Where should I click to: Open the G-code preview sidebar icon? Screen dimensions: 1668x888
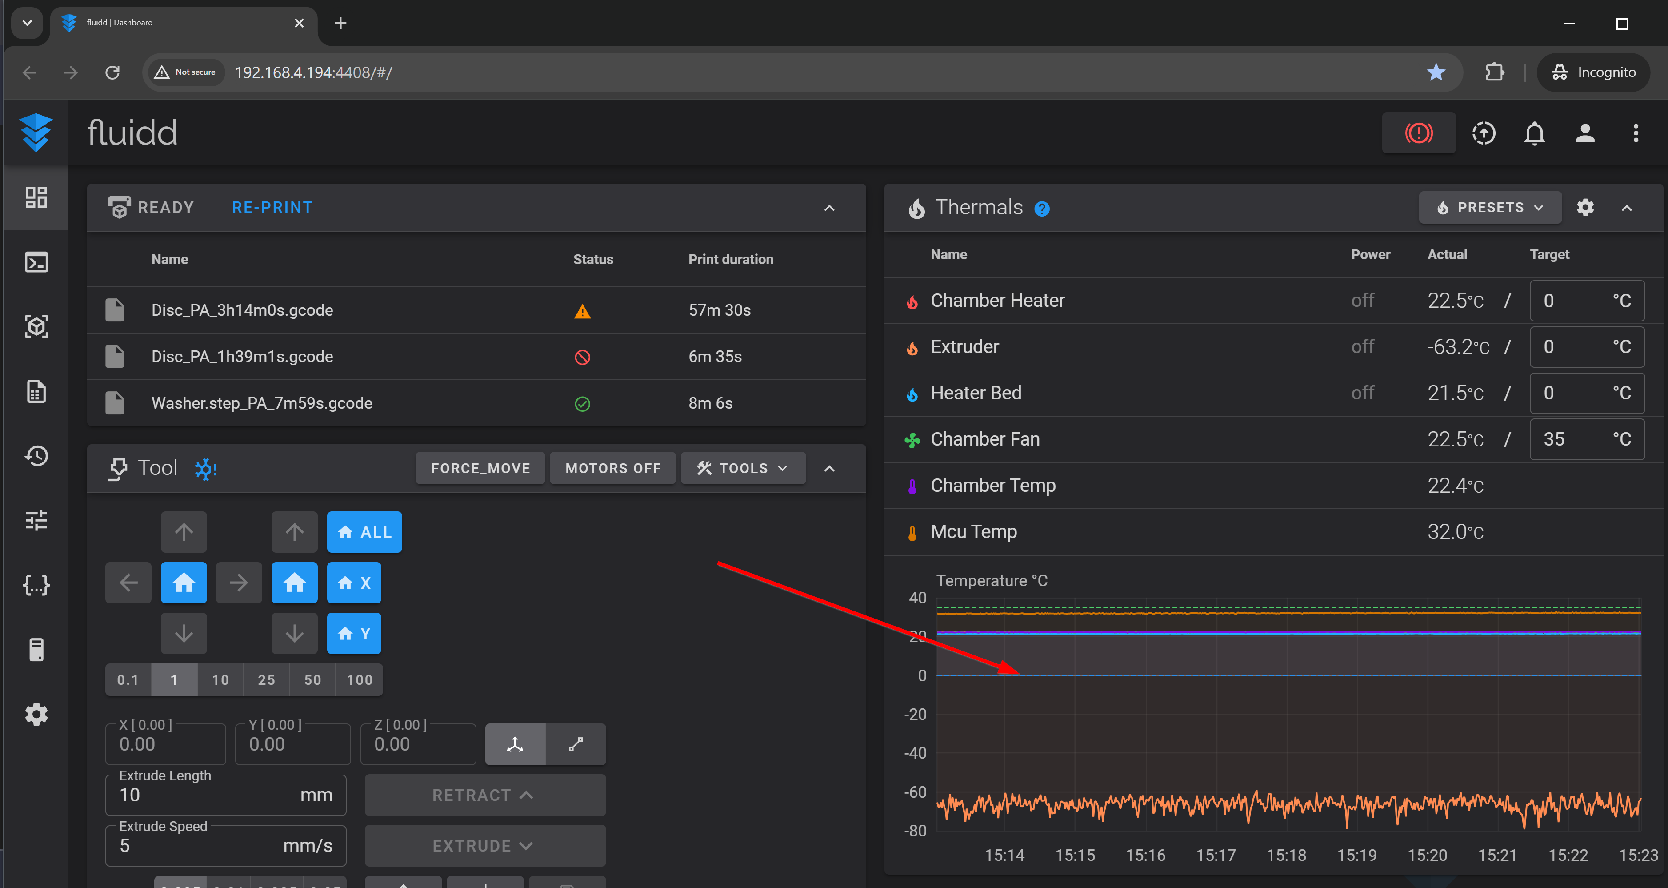pyautogui.click(x=36, y=326)
